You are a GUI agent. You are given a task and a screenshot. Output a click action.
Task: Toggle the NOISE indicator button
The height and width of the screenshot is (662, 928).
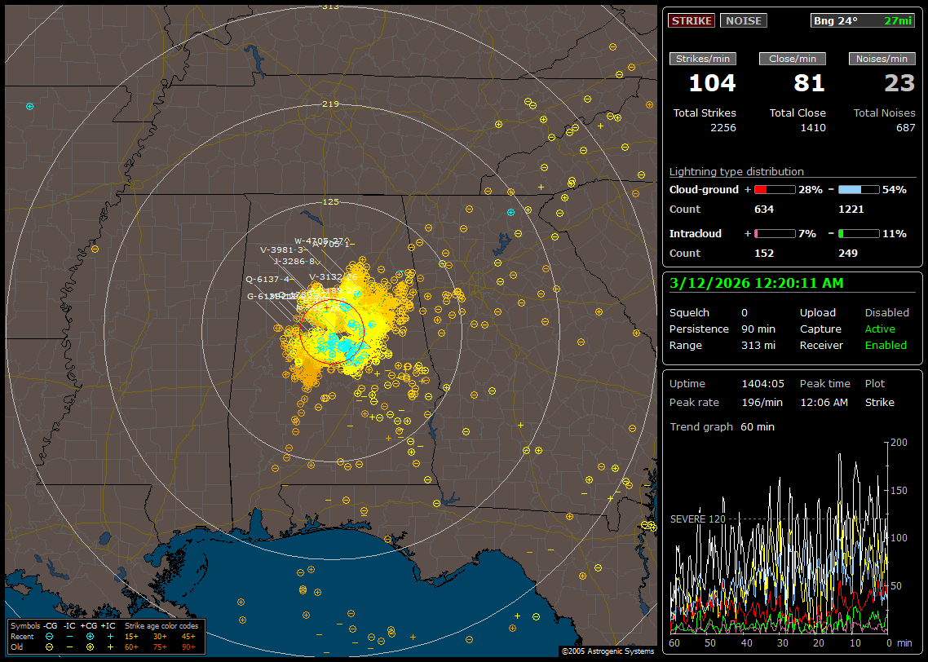(743, 21)
